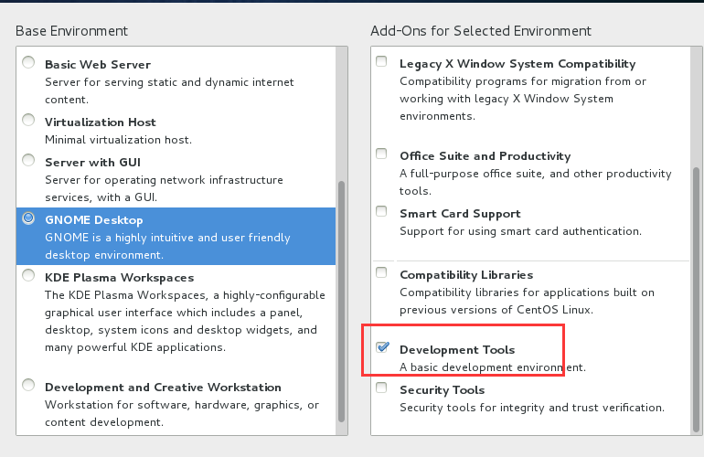Tick Compatibility Libraries checkbox
Screen dimensions: 704x457
[381, 272]
